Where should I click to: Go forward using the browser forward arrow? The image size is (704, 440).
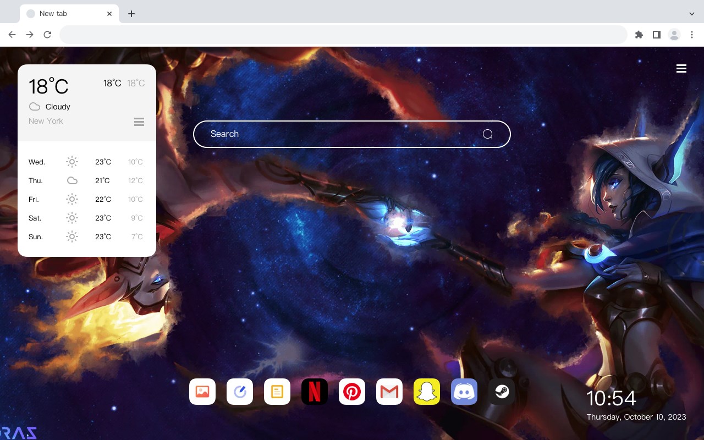point(30,35)
